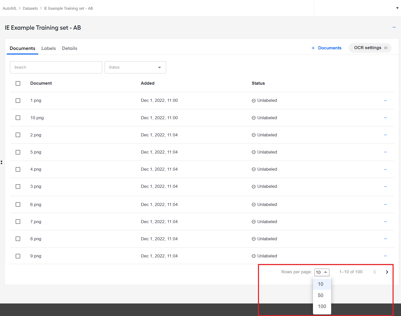Open more options for 4.png row
Screen dimensions: 401x316
click(385, 169)
